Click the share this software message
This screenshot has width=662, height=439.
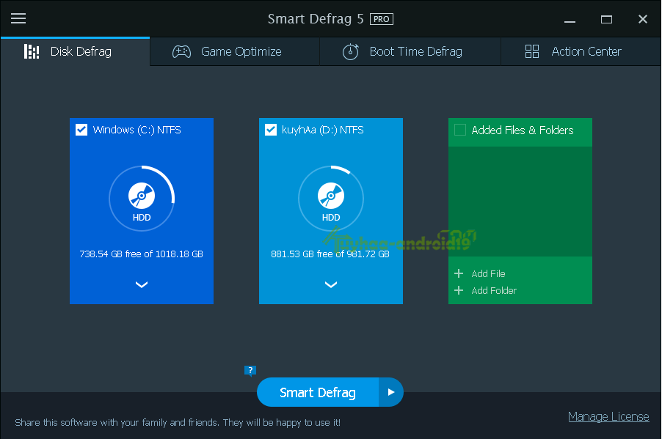[178, 423]
